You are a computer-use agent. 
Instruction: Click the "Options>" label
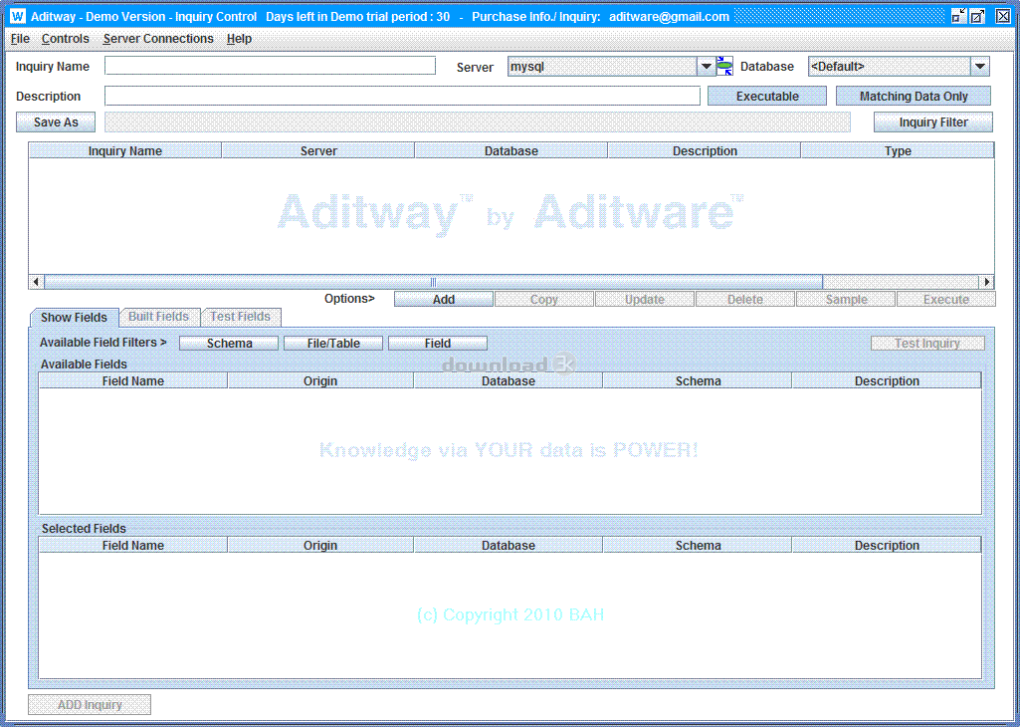(x=350, y=299)
